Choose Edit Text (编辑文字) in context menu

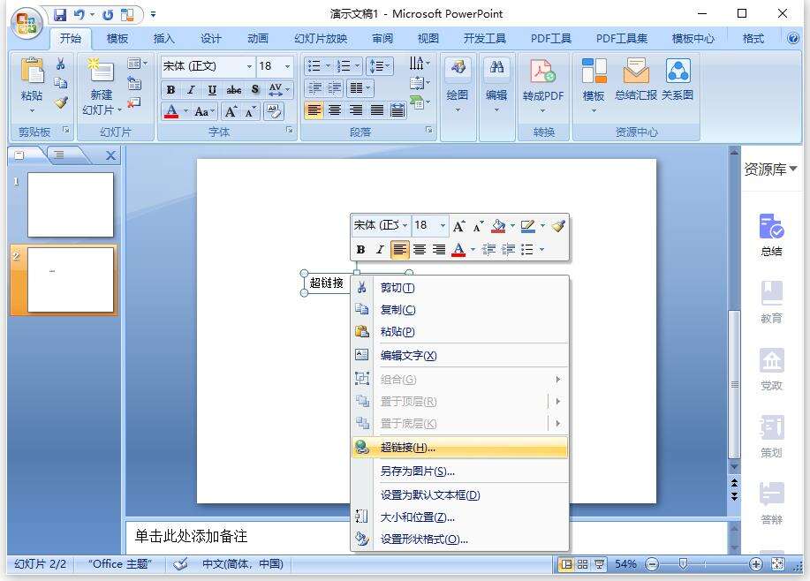(459, 355)
